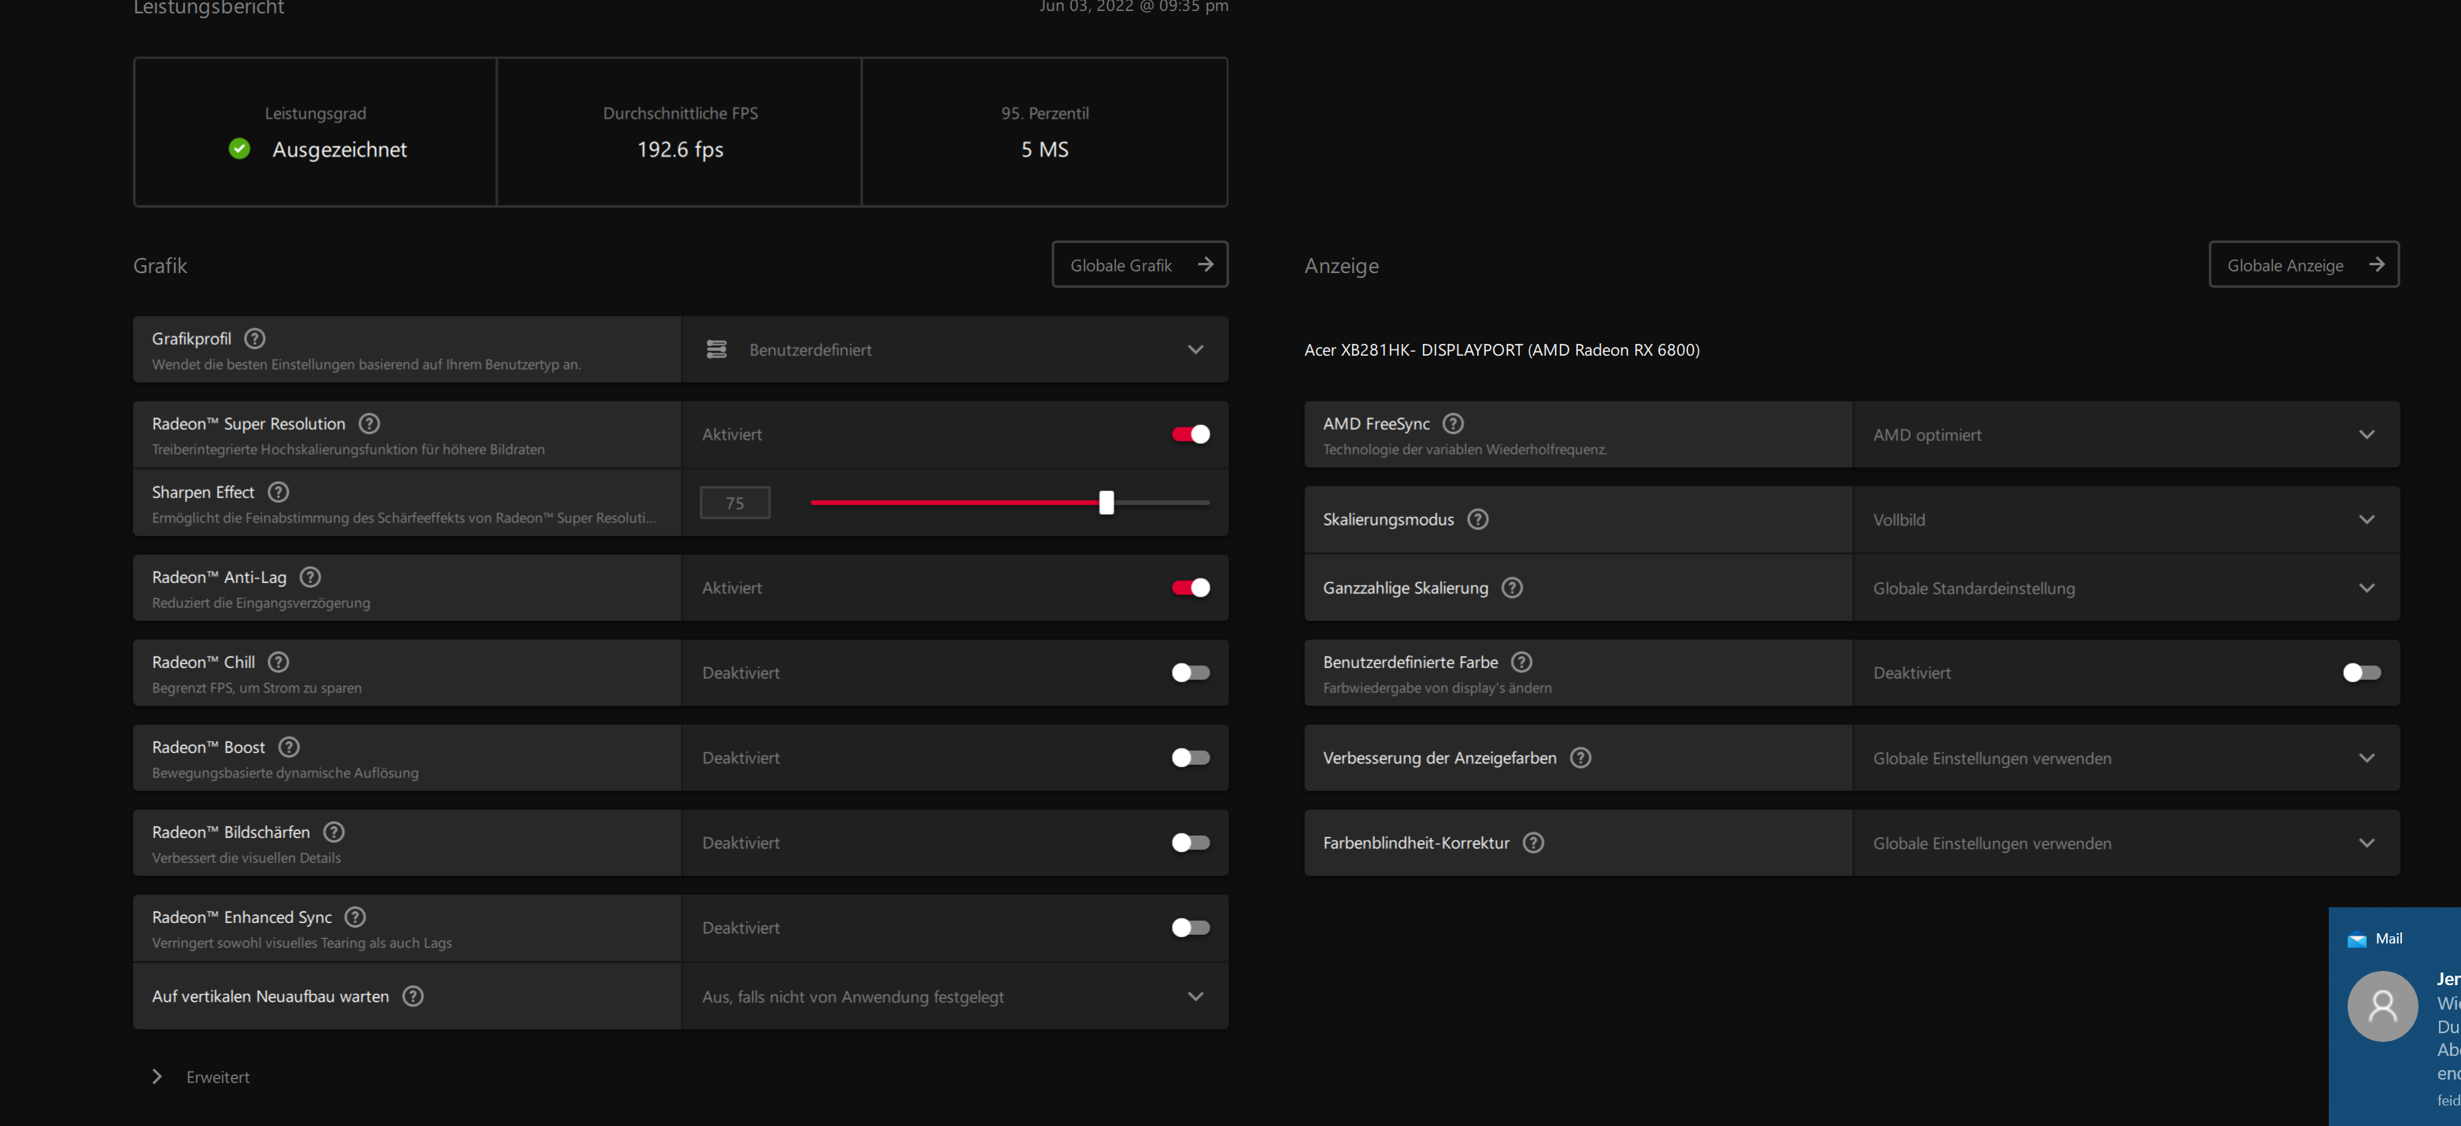Click help icon next to Grafikprofil

point(254,338)
